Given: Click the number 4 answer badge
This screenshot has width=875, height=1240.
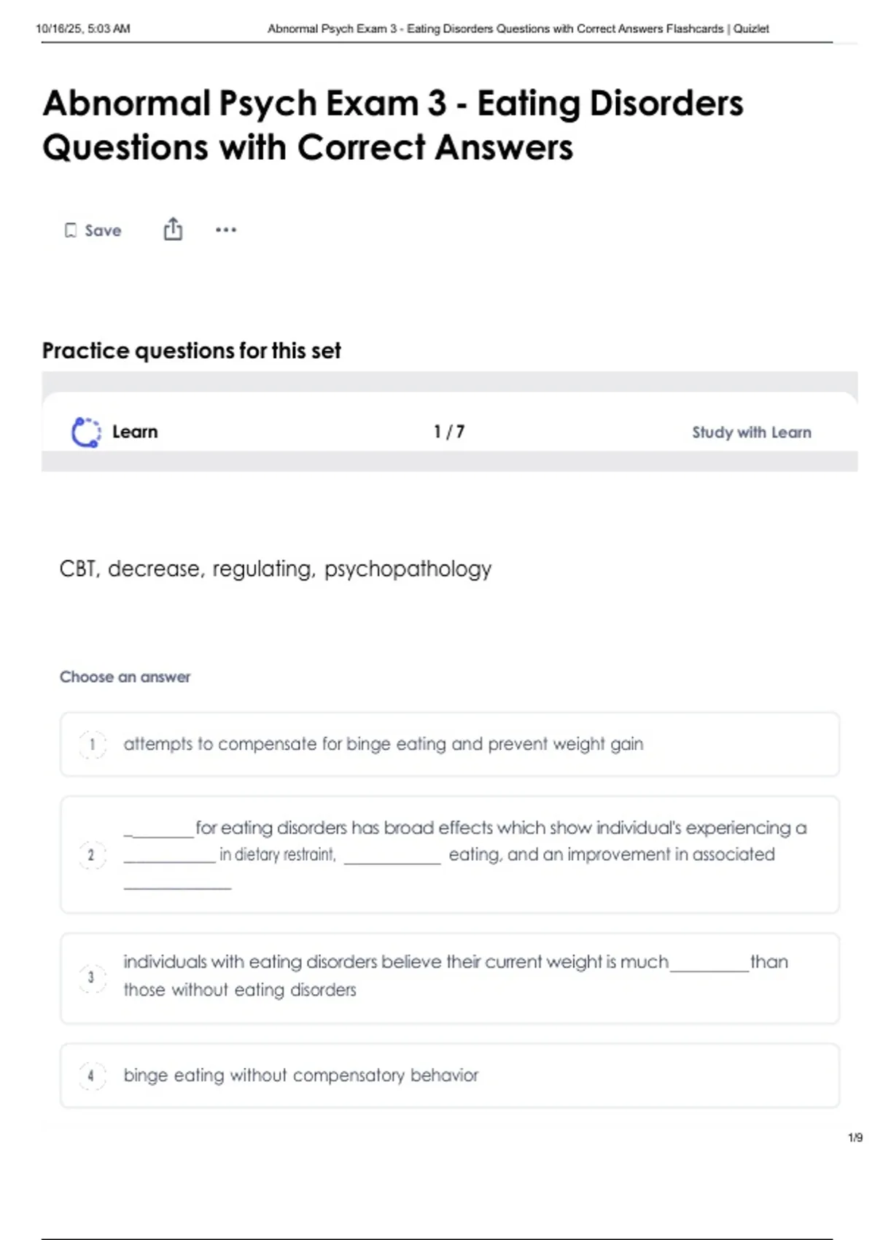Looking at the screenshot, I should pyautogui.click(x=92, y=1075).
